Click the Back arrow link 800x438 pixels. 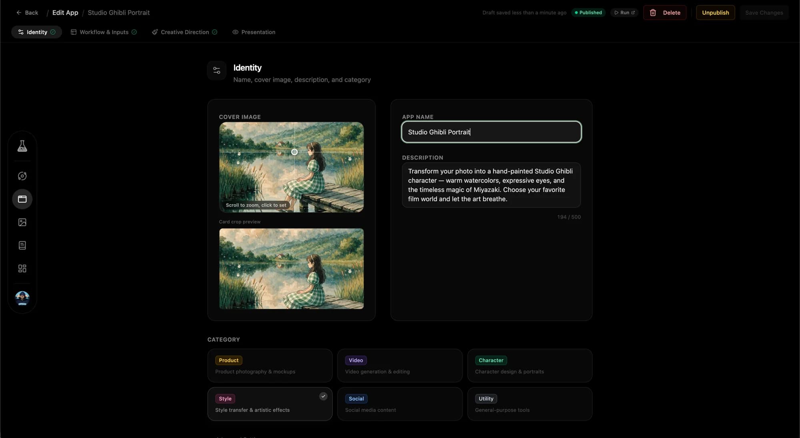click(x=27, y=13)
